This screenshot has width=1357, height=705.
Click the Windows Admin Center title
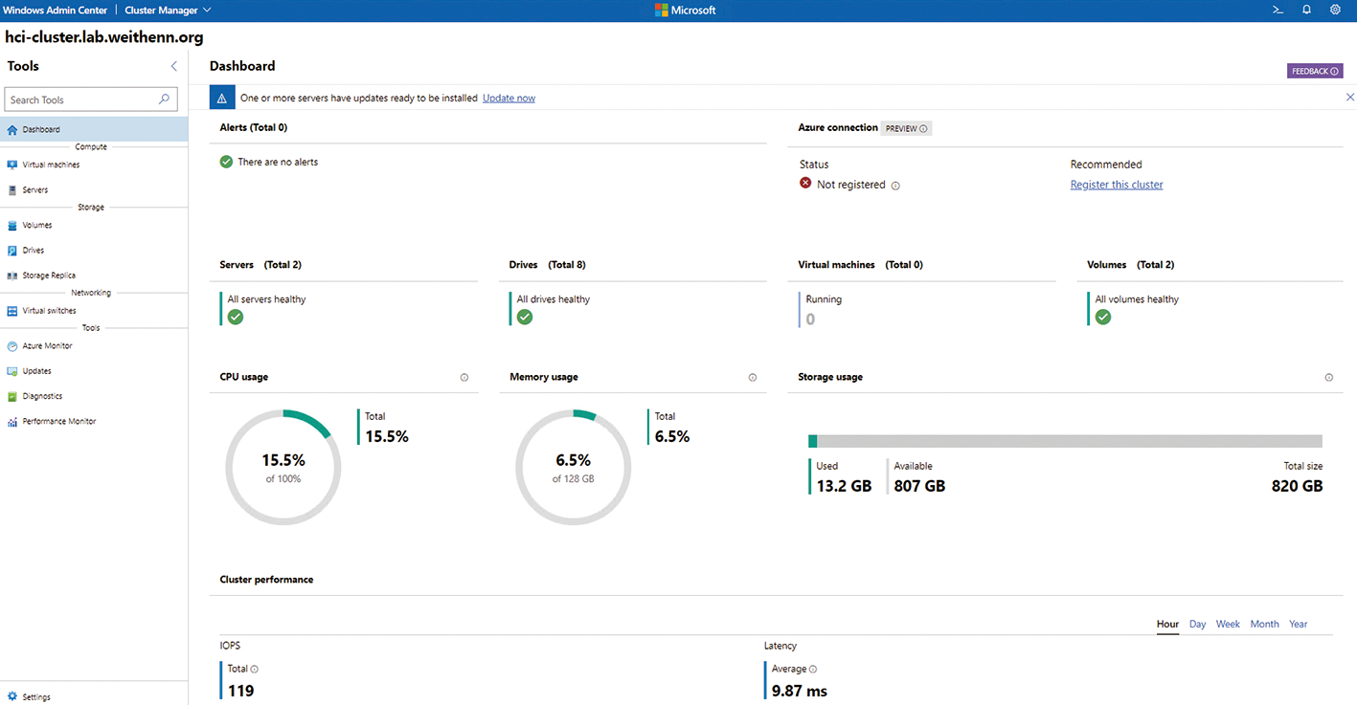(x=56, y=11)
